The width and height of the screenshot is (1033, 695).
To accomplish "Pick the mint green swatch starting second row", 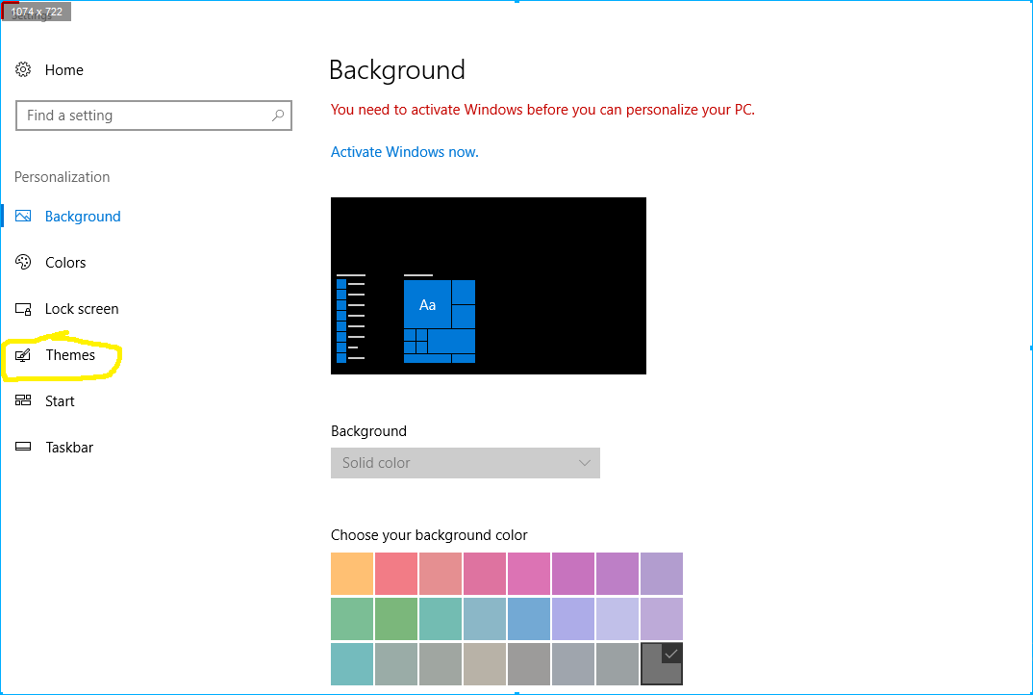I will coord(352,619).
